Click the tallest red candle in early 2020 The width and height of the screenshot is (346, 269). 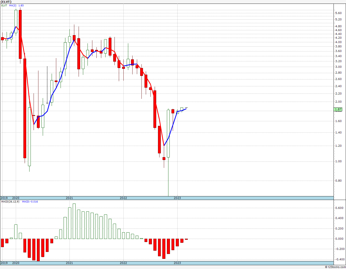(25, 108)
